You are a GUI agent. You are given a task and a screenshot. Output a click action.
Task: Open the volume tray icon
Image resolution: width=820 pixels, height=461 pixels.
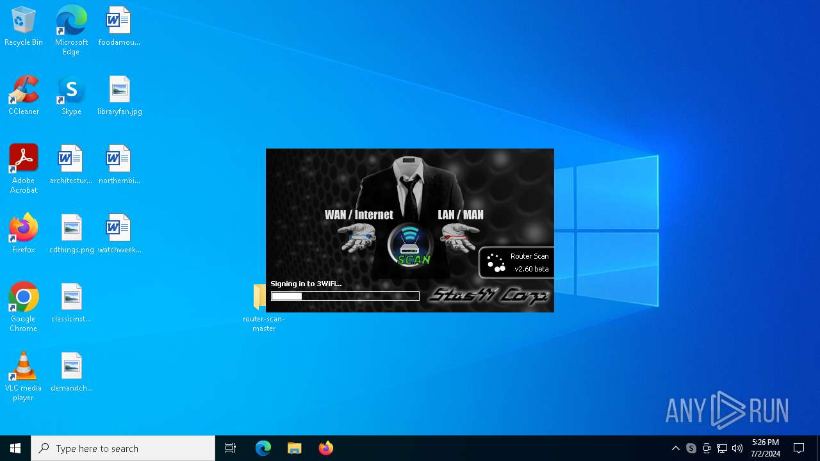point(737,448)
